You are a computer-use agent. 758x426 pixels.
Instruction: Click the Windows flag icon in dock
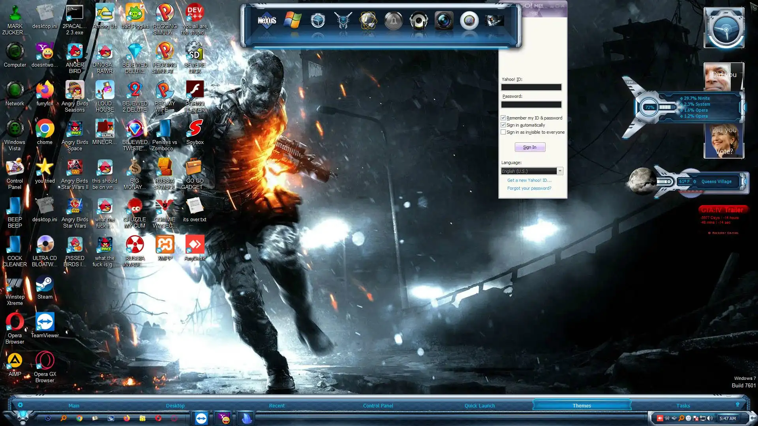tap(293, 21)
